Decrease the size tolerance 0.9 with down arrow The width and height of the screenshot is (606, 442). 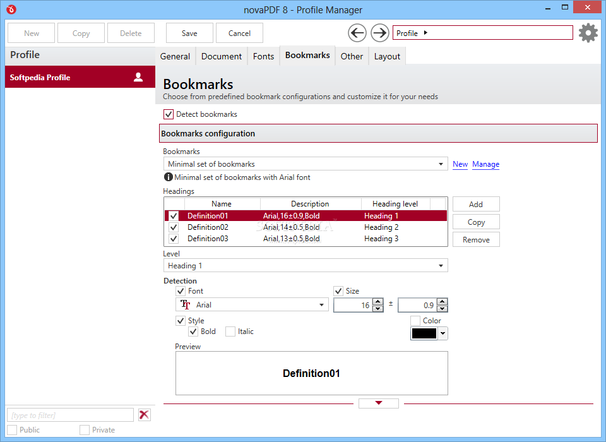(442, 309)
